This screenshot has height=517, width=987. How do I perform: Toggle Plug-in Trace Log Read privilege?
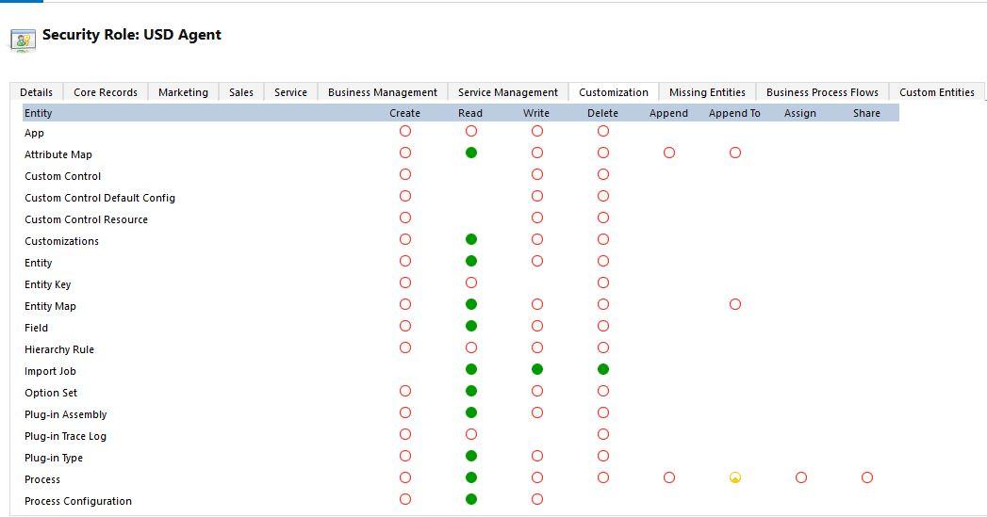coord(471,434)
